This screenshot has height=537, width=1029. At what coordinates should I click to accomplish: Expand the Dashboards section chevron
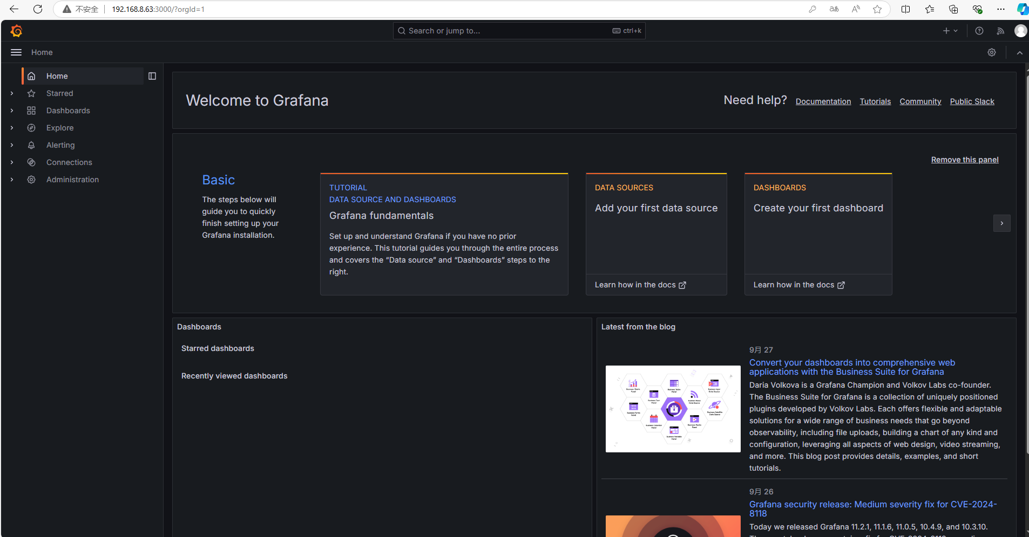coord(12,111)
